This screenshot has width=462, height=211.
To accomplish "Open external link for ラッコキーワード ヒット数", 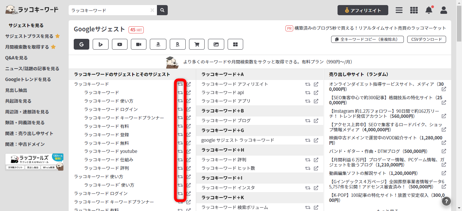I will click(x=316, y=168).
